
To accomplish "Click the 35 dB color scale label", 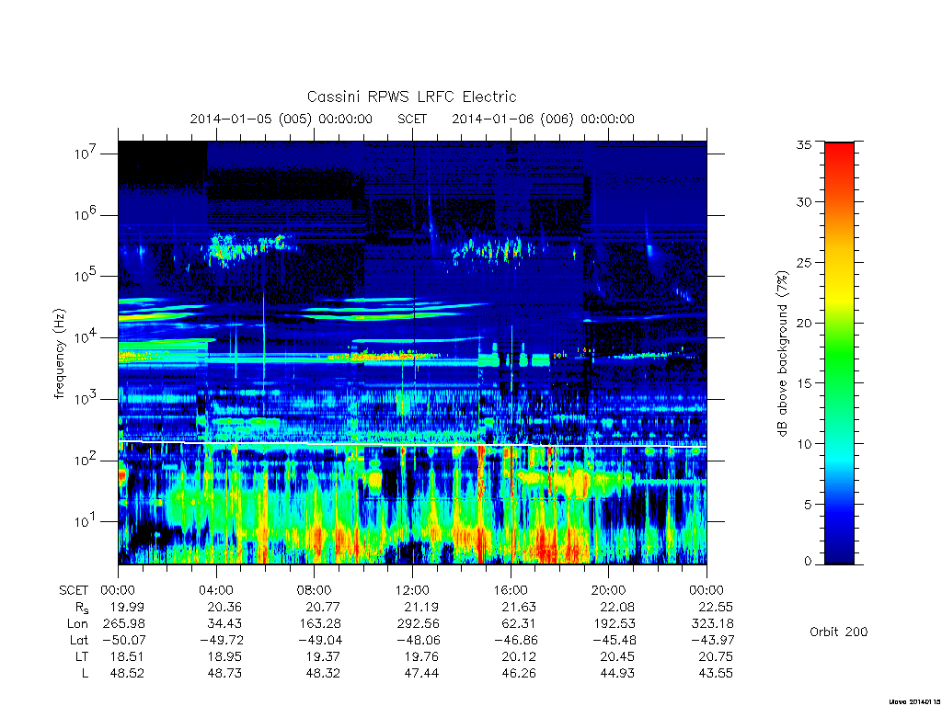I will point(803,144).
